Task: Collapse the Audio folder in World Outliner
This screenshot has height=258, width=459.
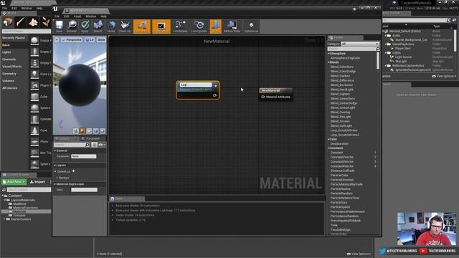Action: [x=386, y=35]
